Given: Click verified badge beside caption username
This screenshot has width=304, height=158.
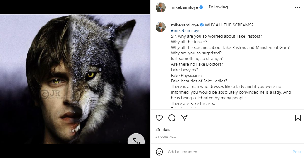Looking at the screenshot, I should 202,25.
